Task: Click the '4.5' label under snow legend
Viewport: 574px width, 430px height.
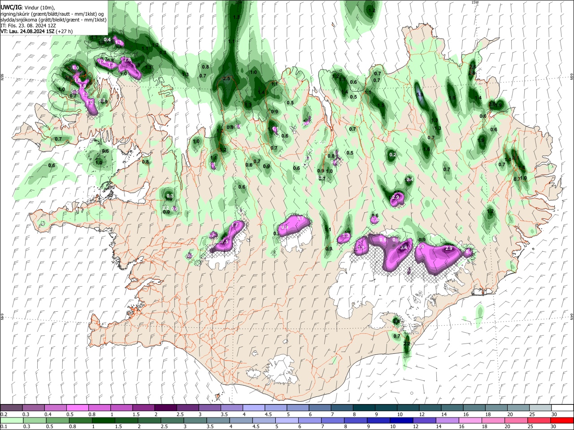Action: [x=268, y=414]
